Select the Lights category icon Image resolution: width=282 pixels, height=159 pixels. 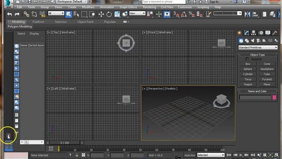coord(252,41)
